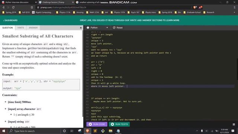Open Sublime Text taskbar icon
238x134 pixels.
click(x=95, y=131)
